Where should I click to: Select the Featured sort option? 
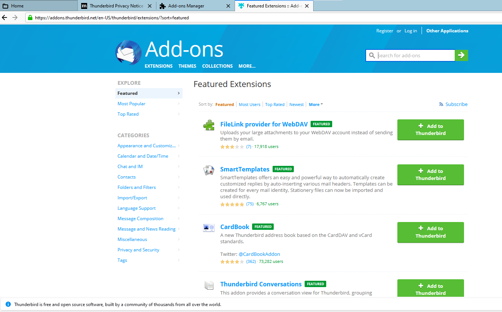(225, 104)
